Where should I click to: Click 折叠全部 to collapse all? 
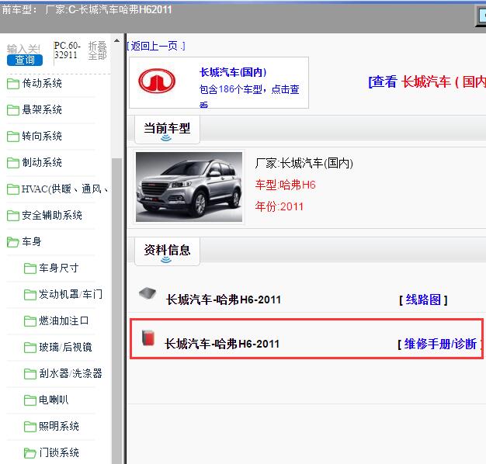pos(97,50)
